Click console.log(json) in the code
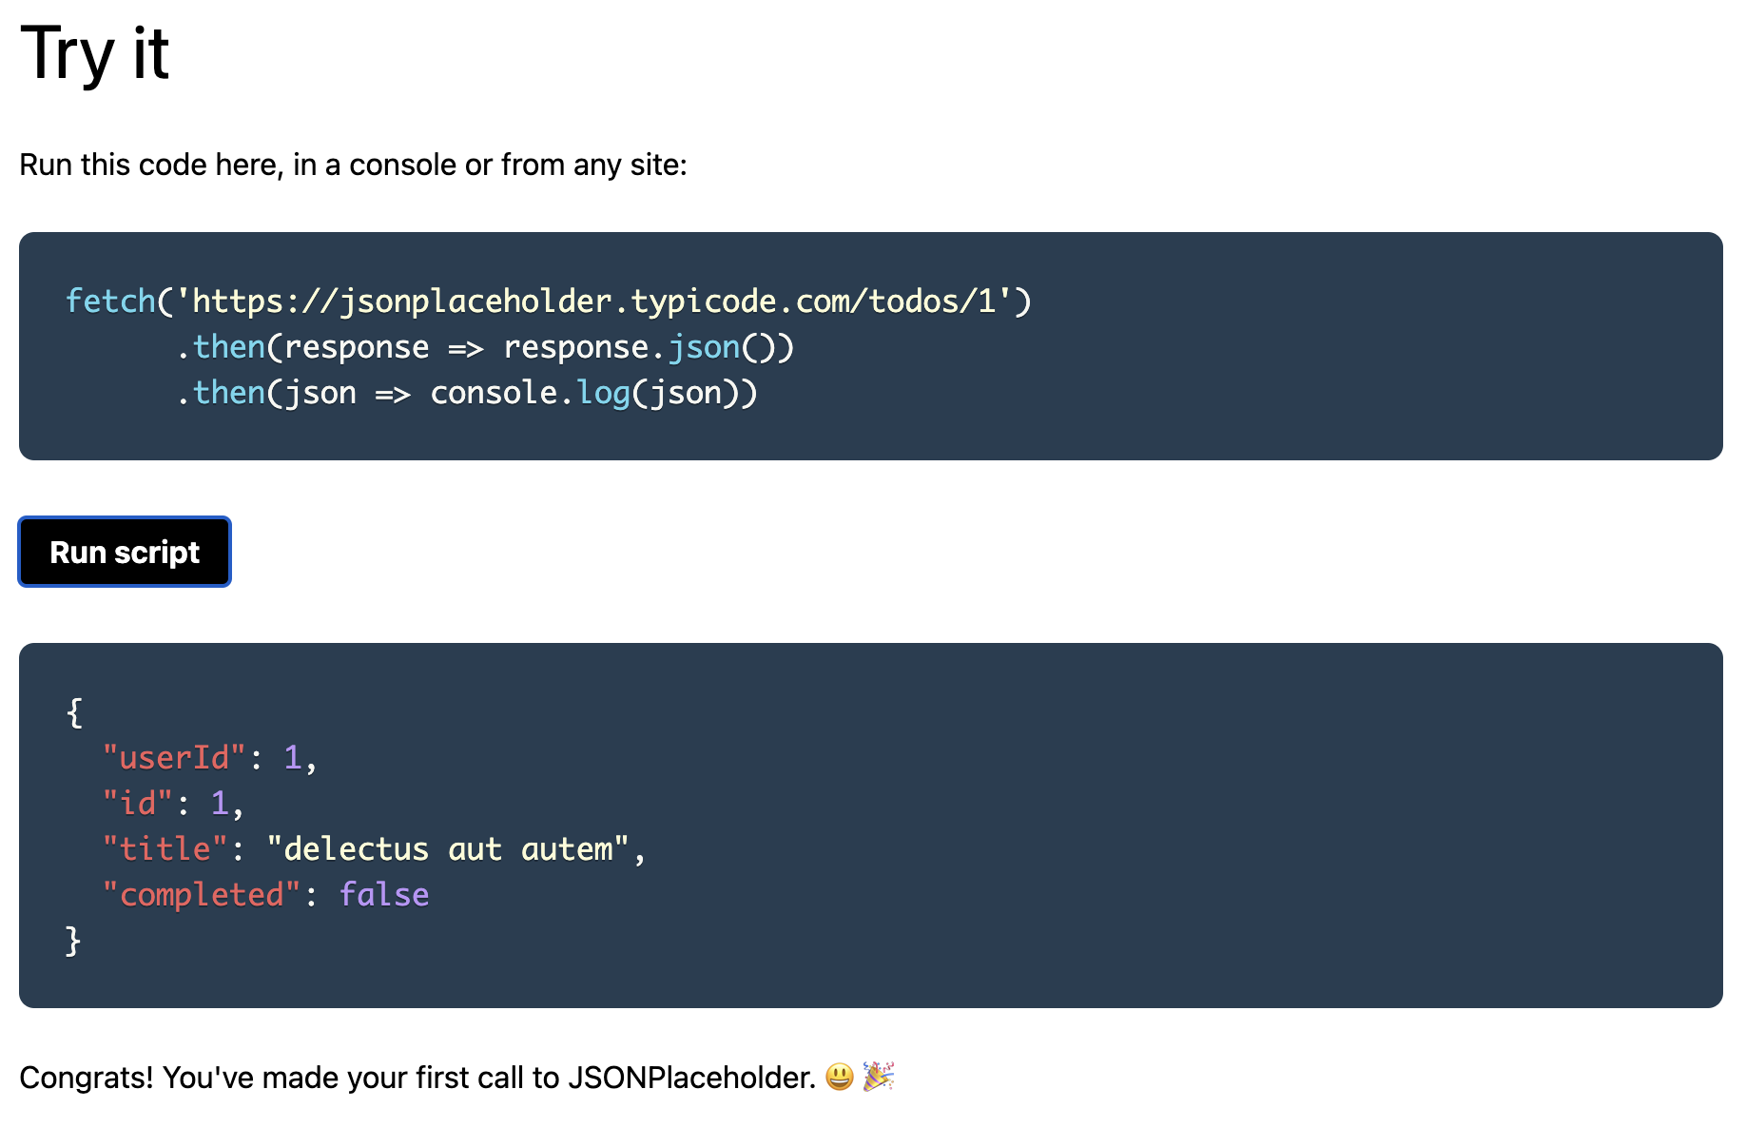The height and width of the screenshot is (1128, 1746). 593,393
